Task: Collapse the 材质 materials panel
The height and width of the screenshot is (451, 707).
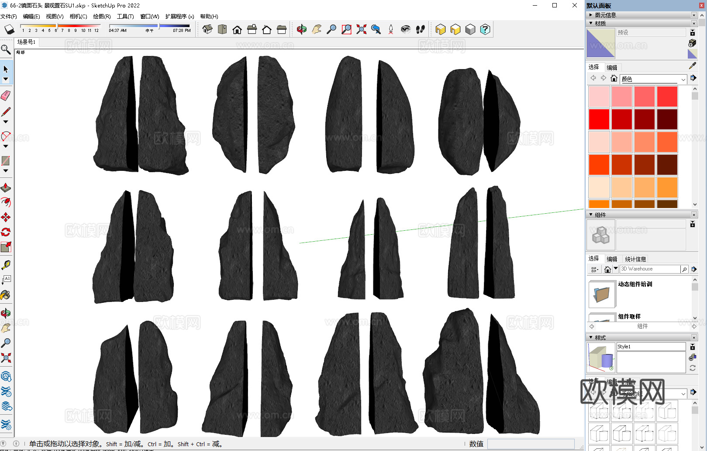Action: (591, 23)
